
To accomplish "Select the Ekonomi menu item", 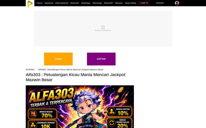I will pos(75,3).
